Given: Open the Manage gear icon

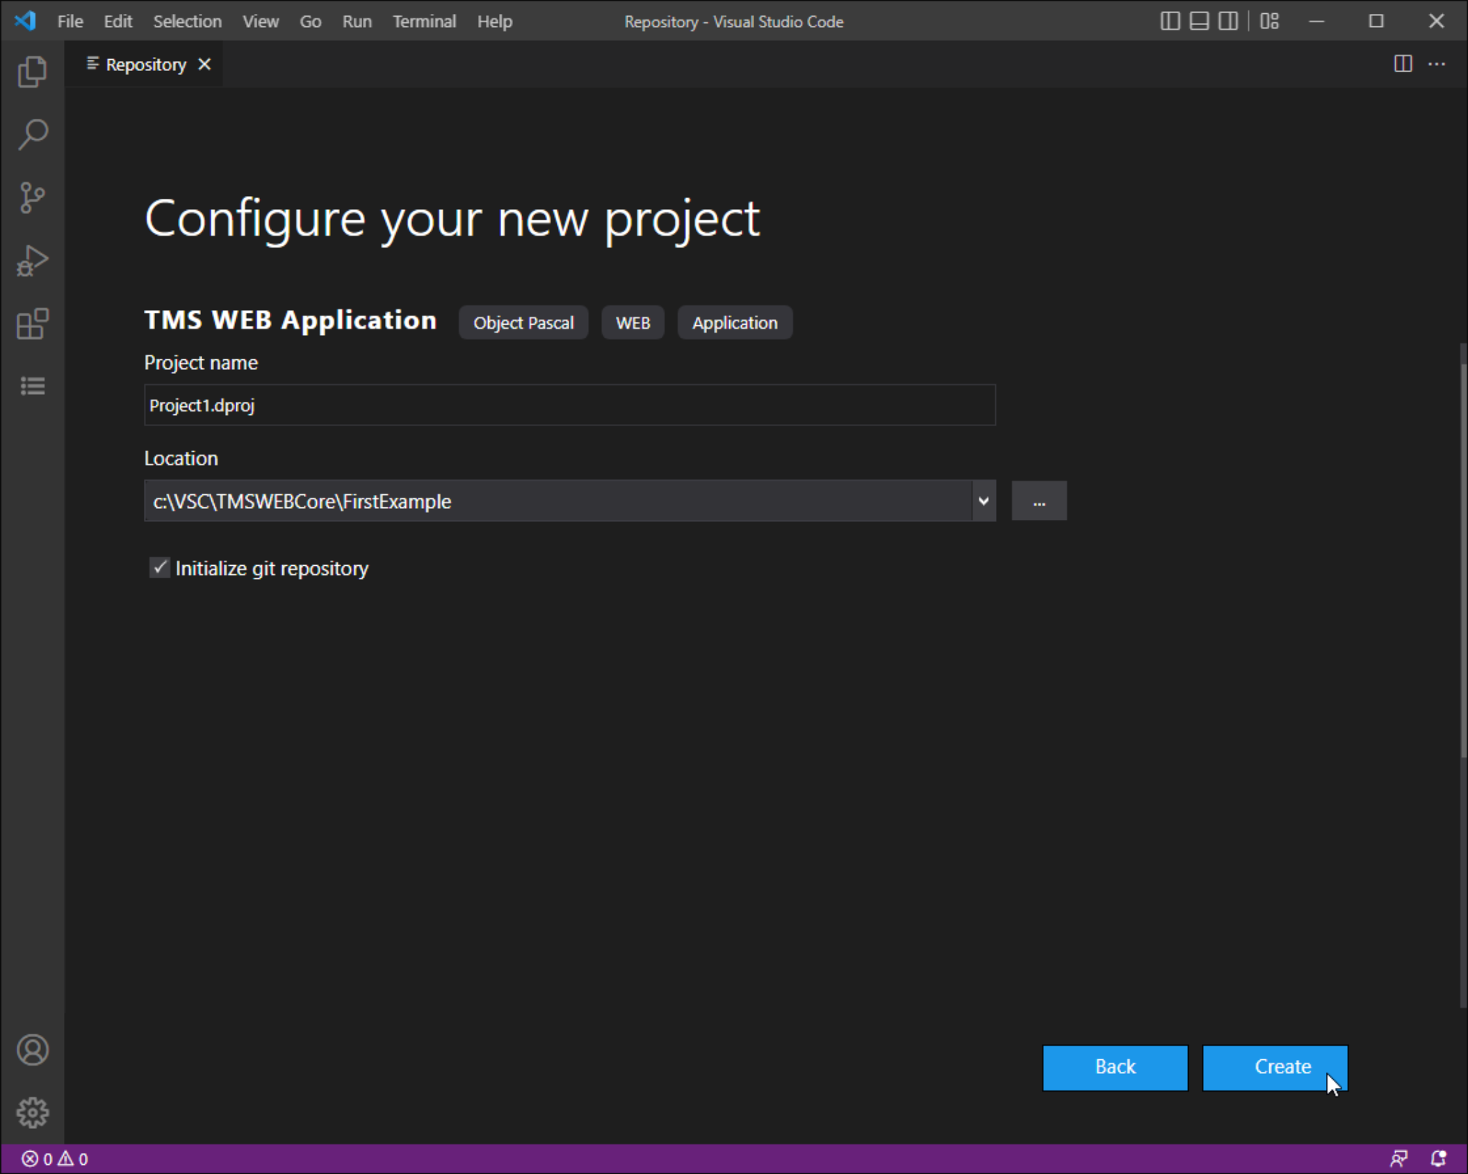Looking at the screenshot, I should coord(33,1113).
